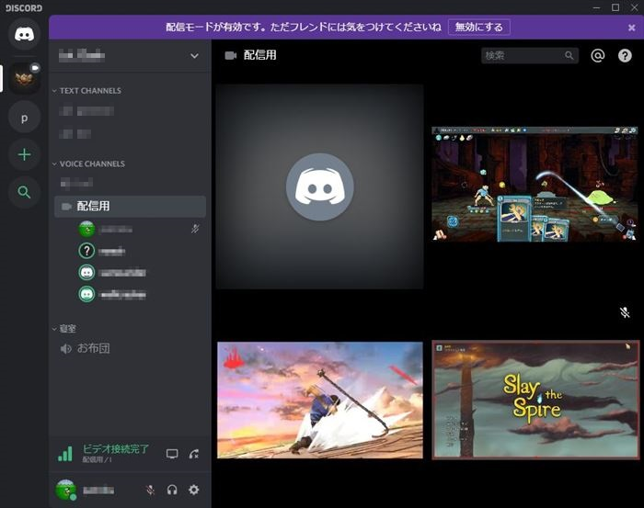The width and height of the screenshot is (644, 508).
Task: Click the 検索 search field
Action: 530,55
